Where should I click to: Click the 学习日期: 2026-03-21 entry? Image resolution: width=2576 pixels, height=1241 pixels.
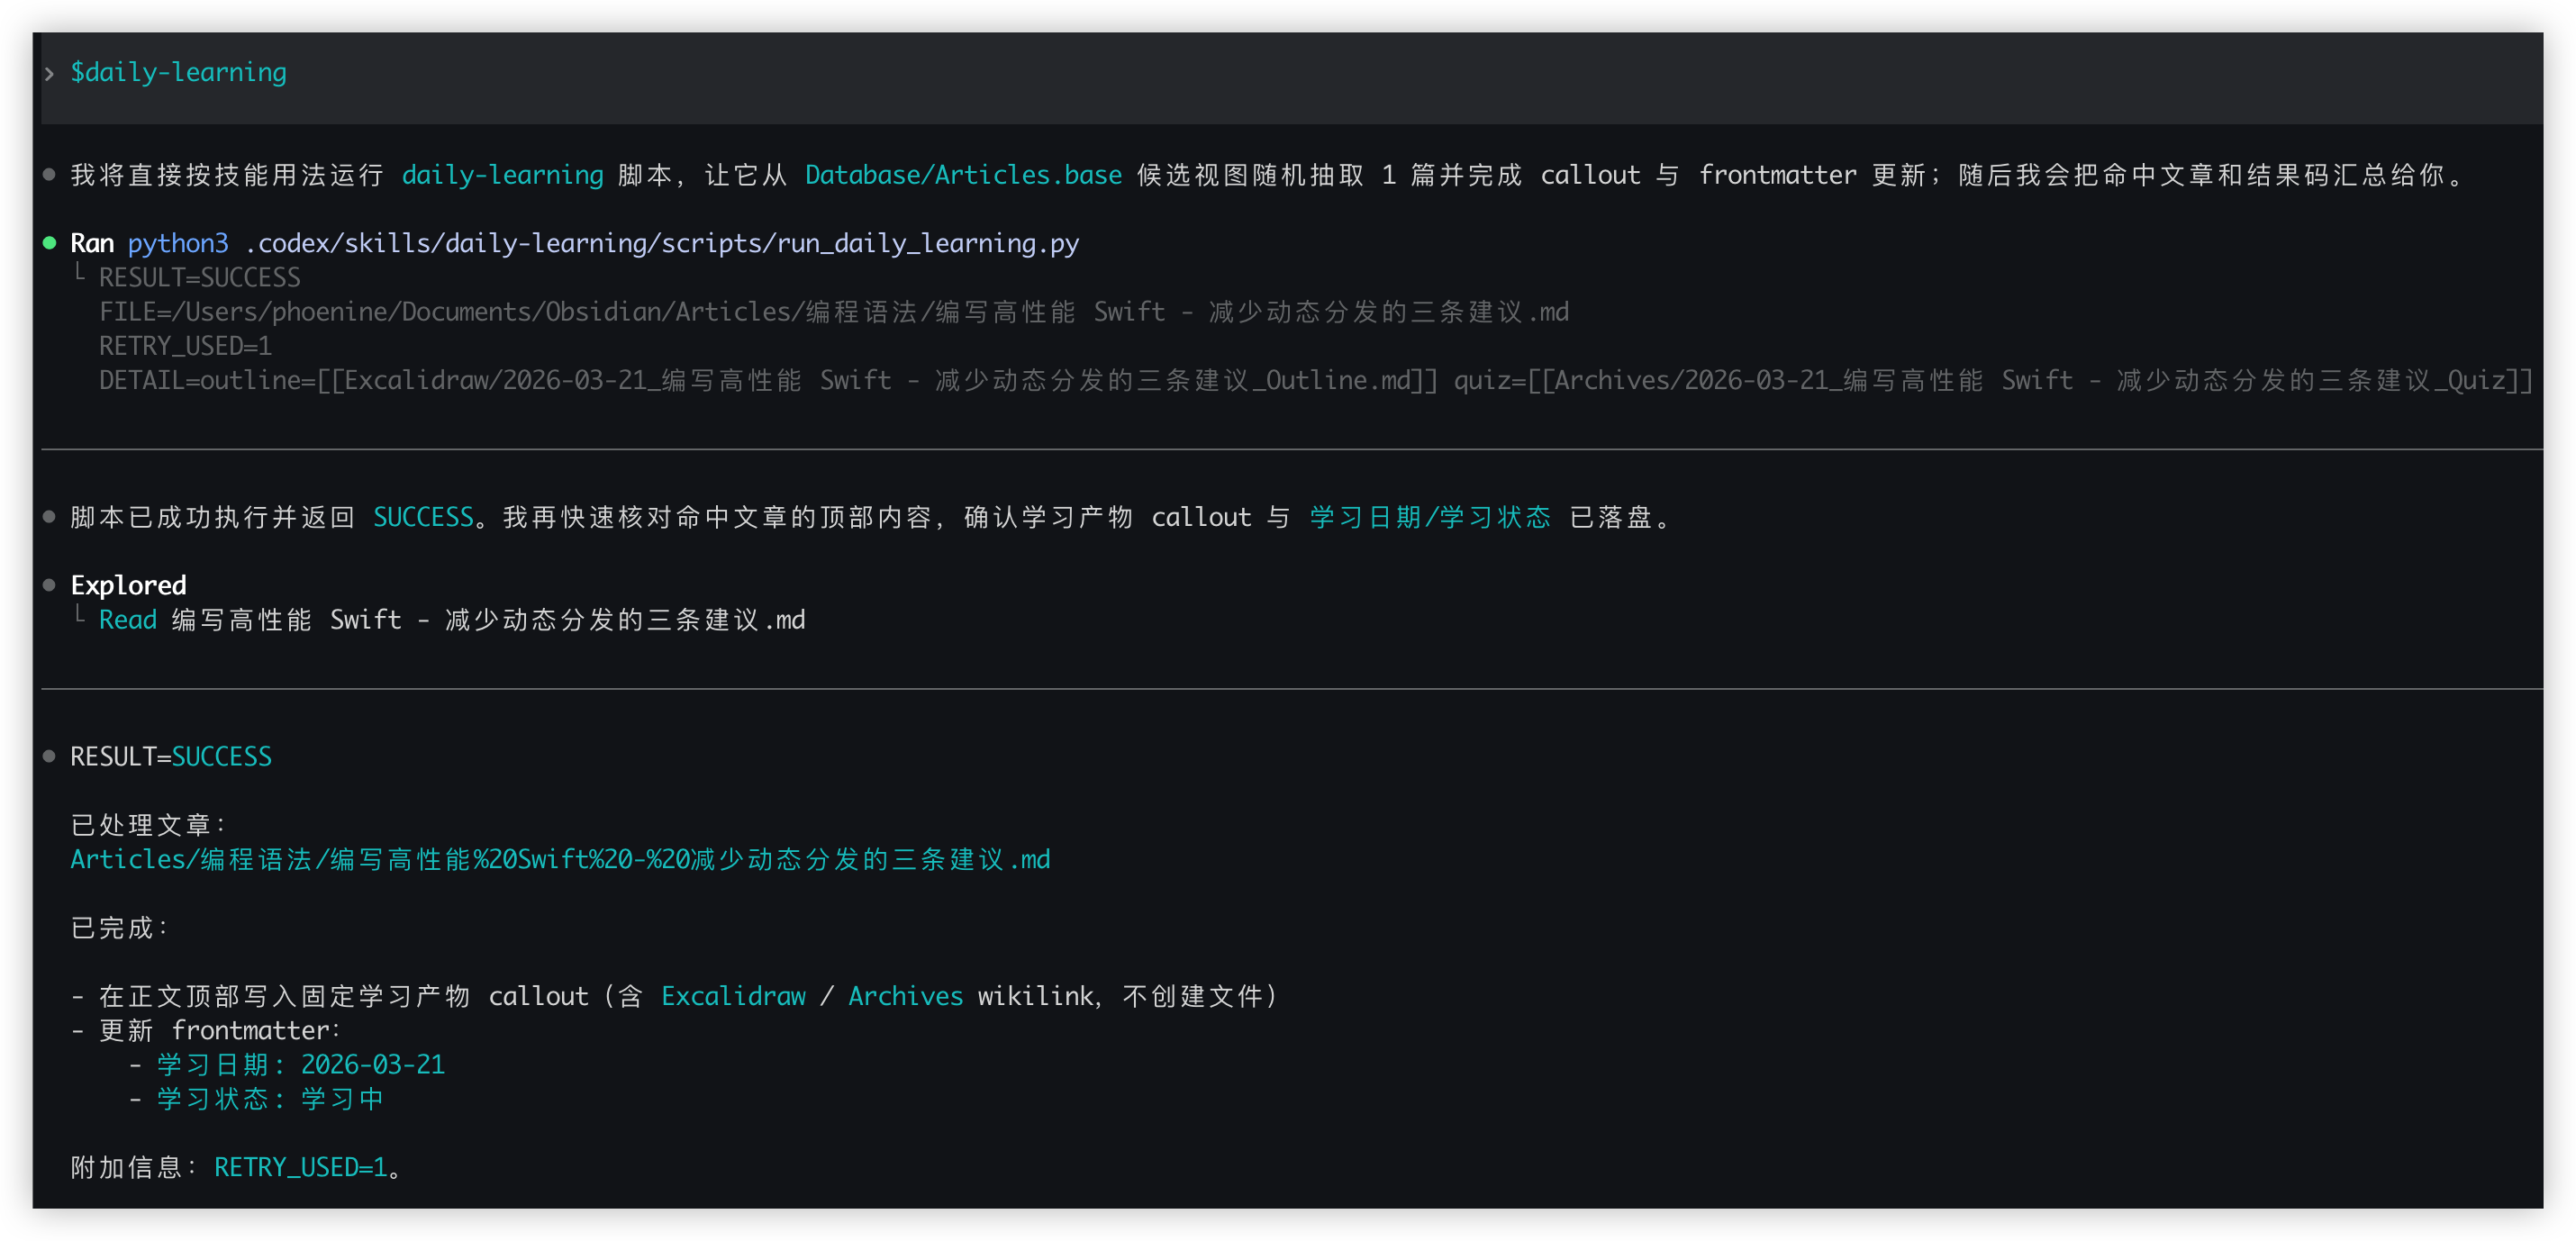pos(300,1064)
